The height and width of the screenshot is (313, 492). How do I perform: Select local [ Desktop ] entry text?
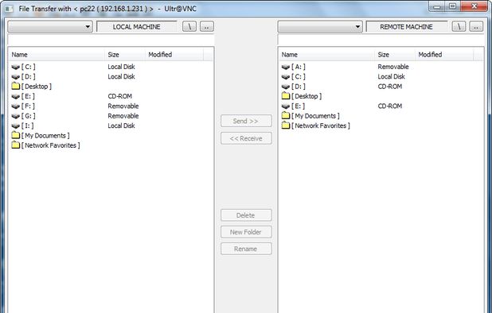[x=37, y=87]
